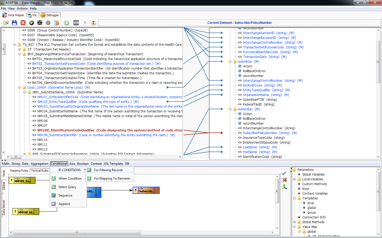Open a saved map file
382x238 pixels.
coord(5,23)
